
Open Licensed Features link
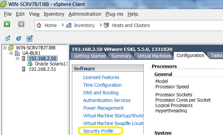tap(101, 77)
